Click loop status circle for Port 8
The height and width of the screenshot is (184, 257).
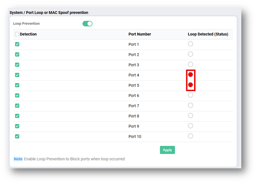click(x=190, y=116)
